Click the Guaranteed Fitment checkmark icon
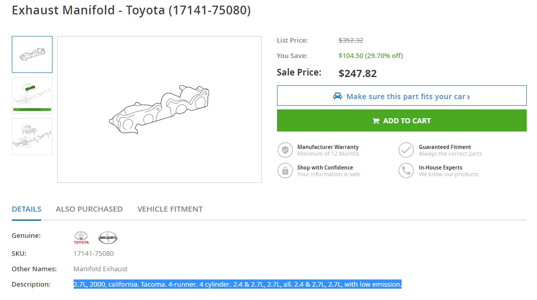Viewport: 537px width, 300px height. (406, 150)
